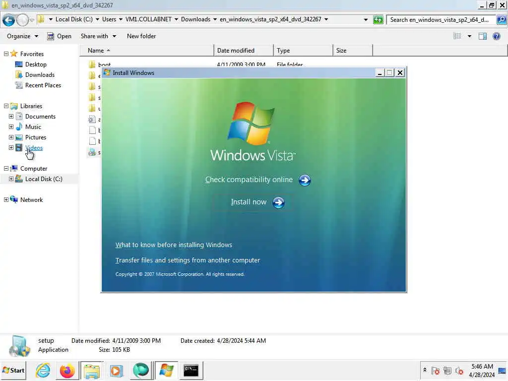Open What to know before installing Windows
508x381 pixels.
(x=174, y=245)
